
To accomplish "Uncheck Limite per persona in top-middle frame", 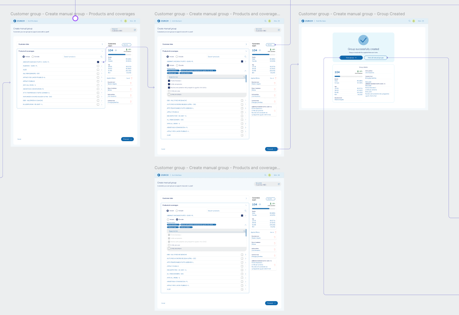I will [x=169, y=84].
